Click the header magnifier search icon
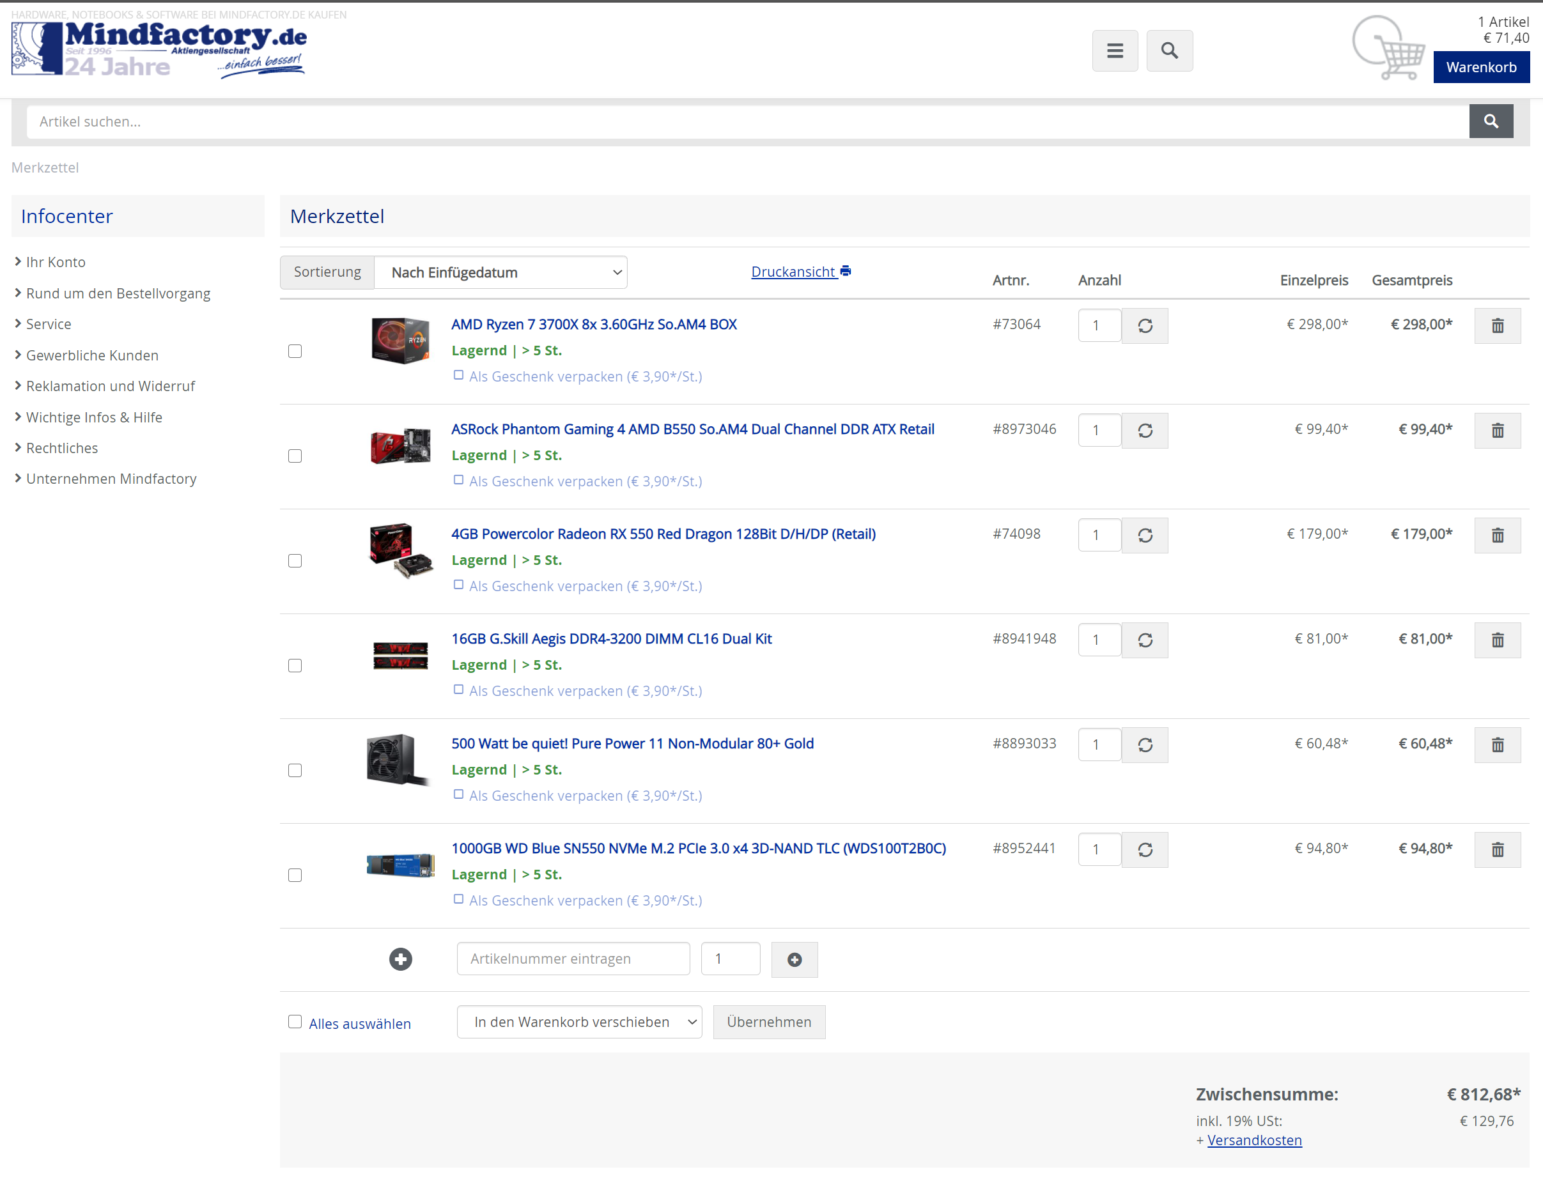 click(x=1168, y=51)
